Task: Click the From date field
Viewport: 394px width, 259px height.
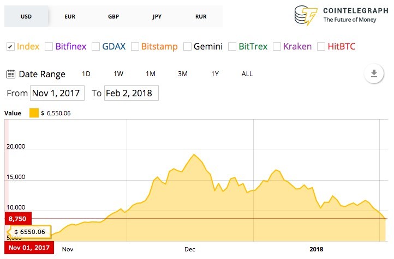Action: tap(57, 93)
